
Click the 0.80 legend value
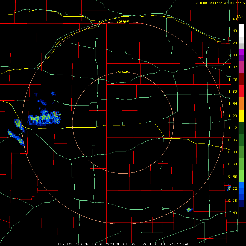point(233,152)
